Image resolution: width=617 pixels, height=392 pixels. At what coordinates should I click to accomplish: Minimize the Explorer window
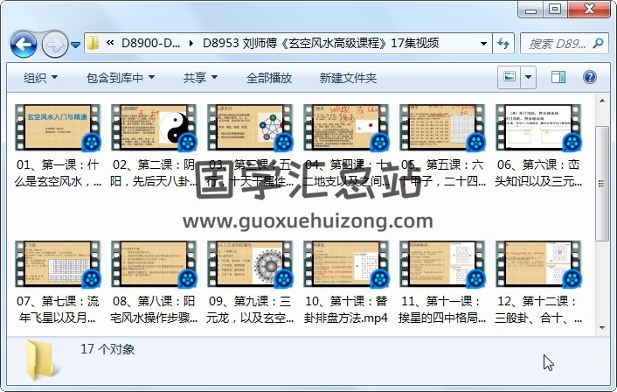pos(530,10)
